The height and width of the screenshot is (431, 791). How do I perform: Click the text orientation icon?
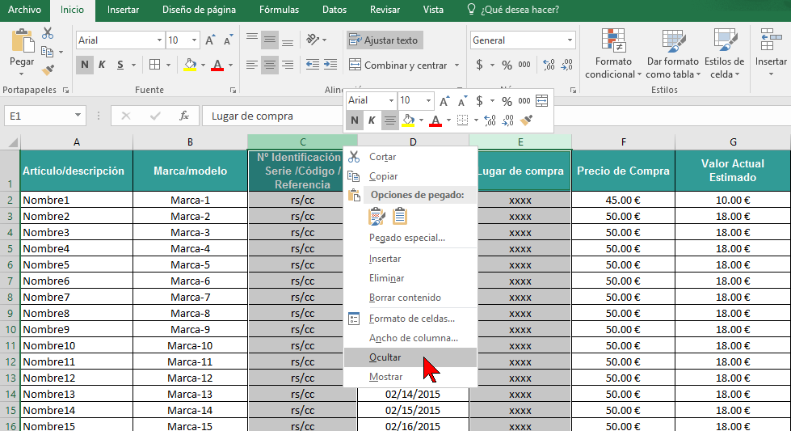point(313,40)
